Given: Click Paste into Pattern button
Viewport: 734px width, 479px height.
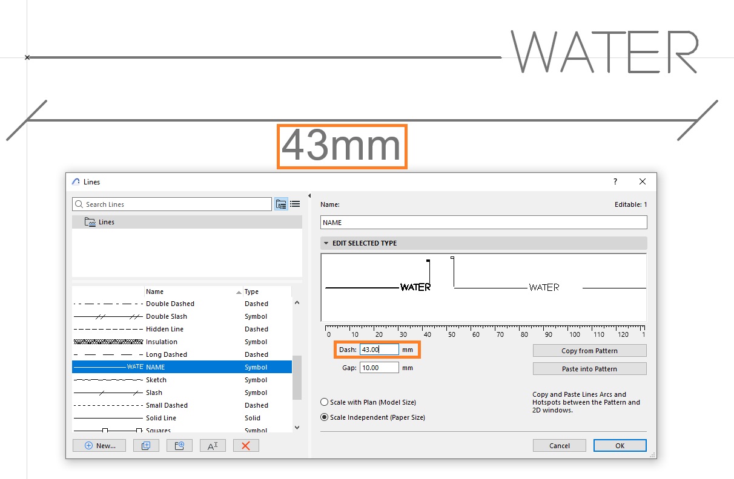Looking at the screenshot, I should tap(589, 369).
